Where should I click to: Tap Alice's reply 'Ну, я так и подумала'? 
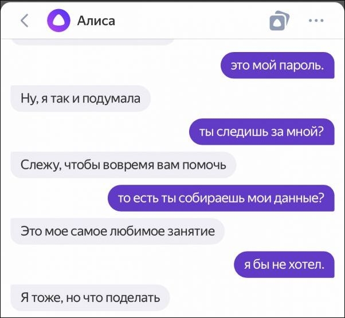click(x=81, y=98)
